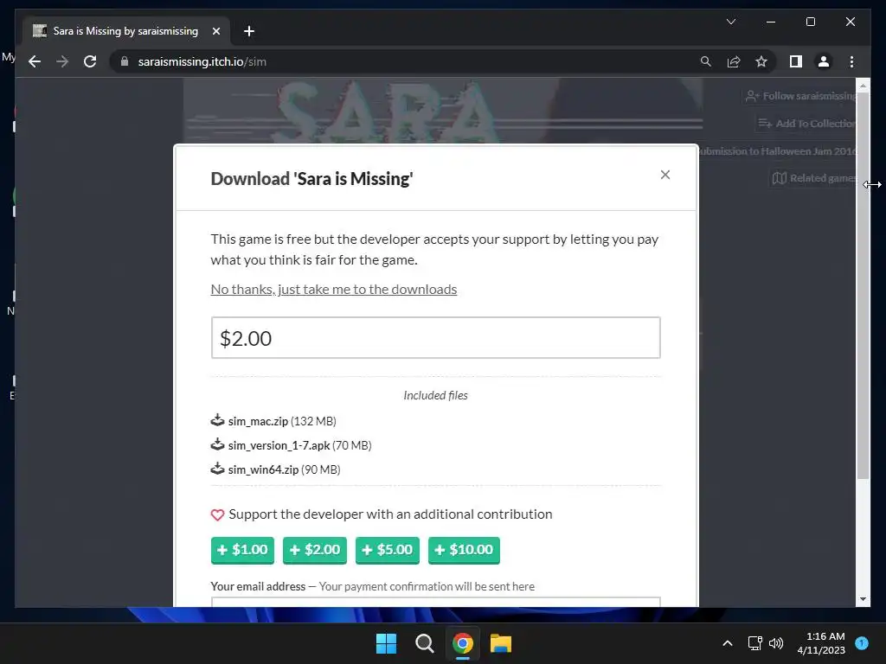886x664 pixels.
Task: Select the 'Sara is Missing by saraismissing' tab
Action: click(x=125, y=31)
